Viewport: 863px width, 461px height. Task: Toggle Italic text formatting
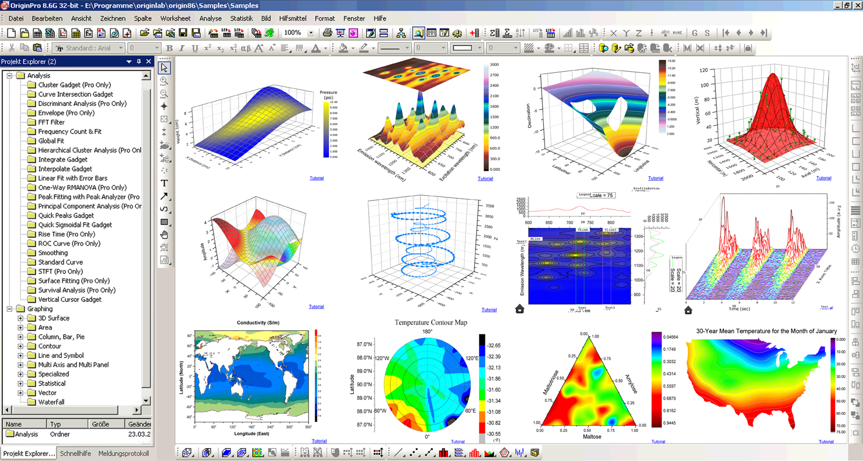182,48
